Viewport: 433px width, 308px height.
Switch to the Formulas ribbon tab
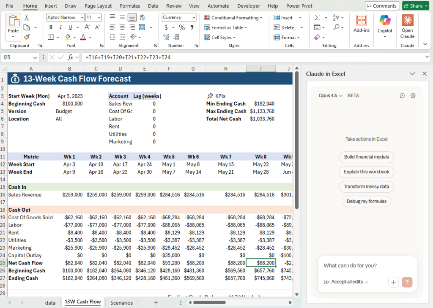pos(130,5)
